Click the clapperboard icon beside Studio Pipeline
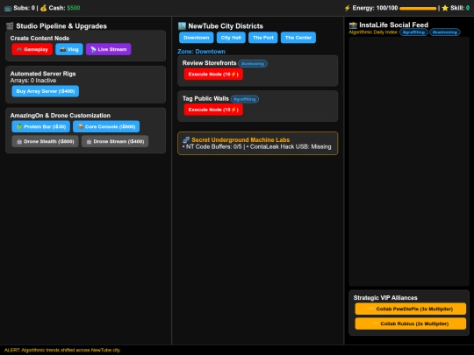The image size is (474, 355). [10, 26]
